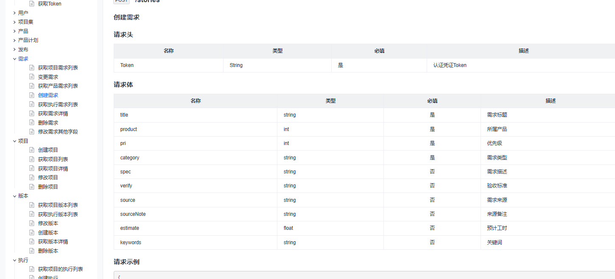Viewport: 615px width, 279px height.
Task: Click document icon beside 获取执行需求列表
Action: (x=31, y=104)
